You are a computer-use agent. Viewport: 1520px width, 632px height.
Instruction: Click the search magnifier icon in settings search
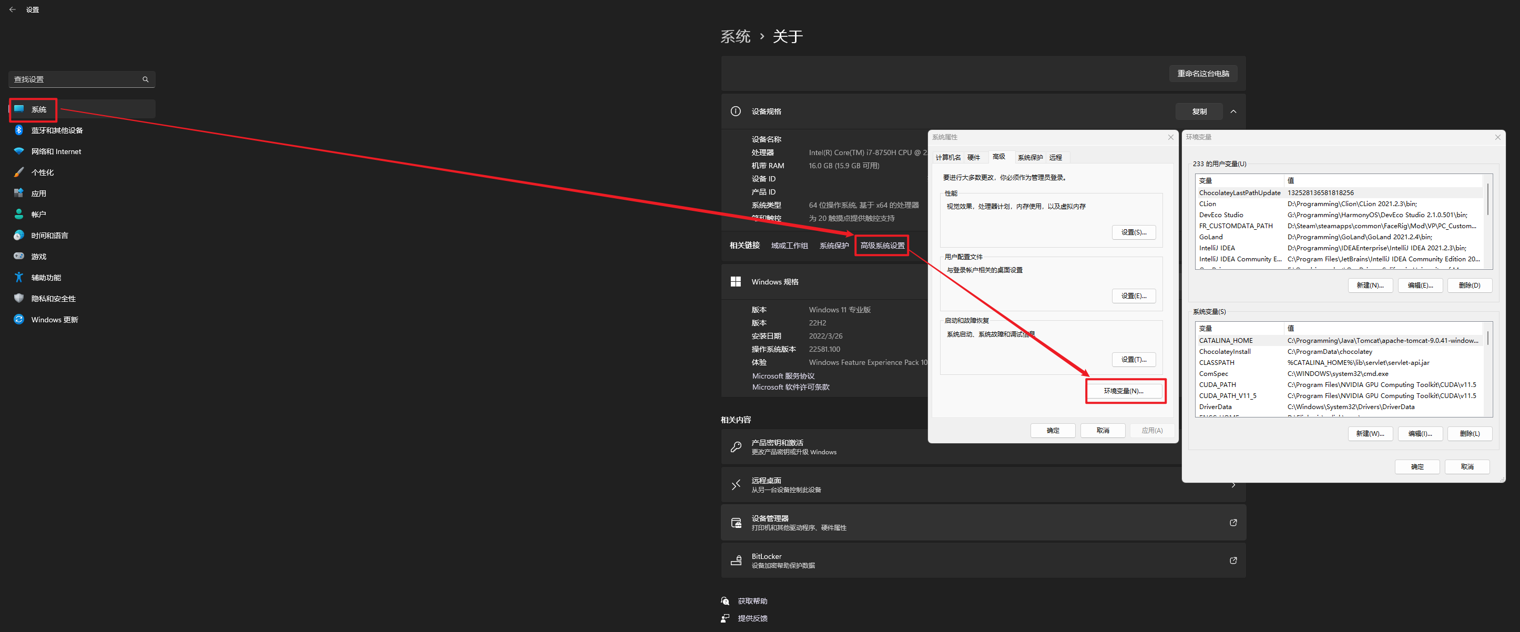[145, 79]
